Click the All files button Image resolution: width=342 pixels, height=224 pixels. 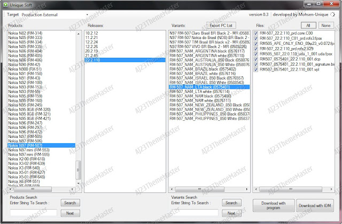[x=308, y=26]
